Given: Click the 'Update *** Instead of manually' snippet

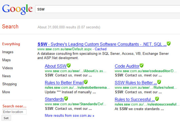Looking at the screenshot, I should pyautogui.click(x=70, y=92).
